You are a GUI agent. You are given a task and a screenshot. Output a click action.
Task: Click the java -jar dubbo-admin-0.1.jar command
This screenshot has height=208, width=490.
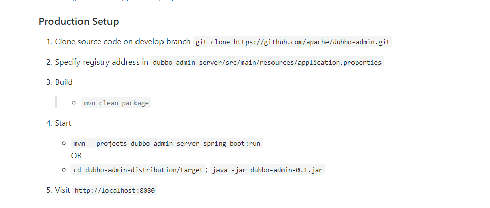[x=267, y=170]
